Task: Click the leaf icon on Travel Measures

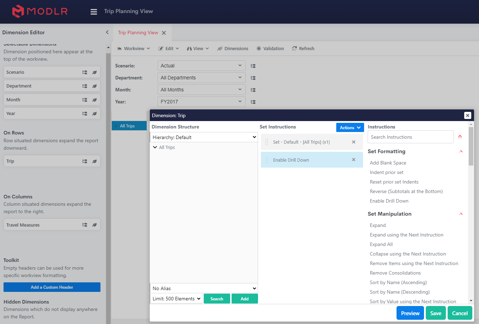Action: point(94,225)
